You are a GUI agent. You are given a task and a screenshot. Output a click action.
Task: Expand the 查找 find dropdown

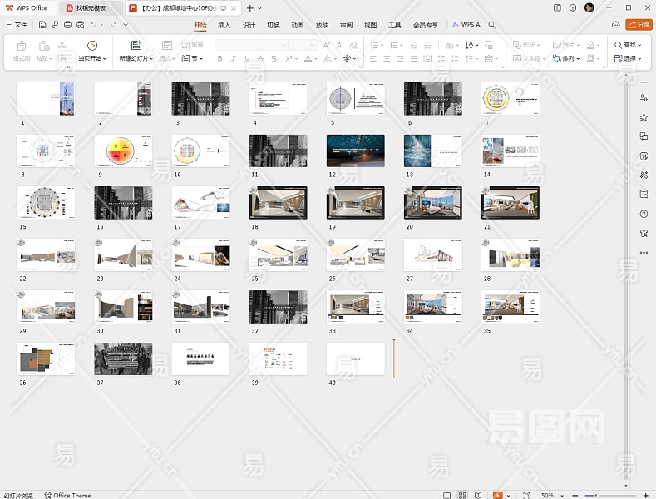coord(640,45)
